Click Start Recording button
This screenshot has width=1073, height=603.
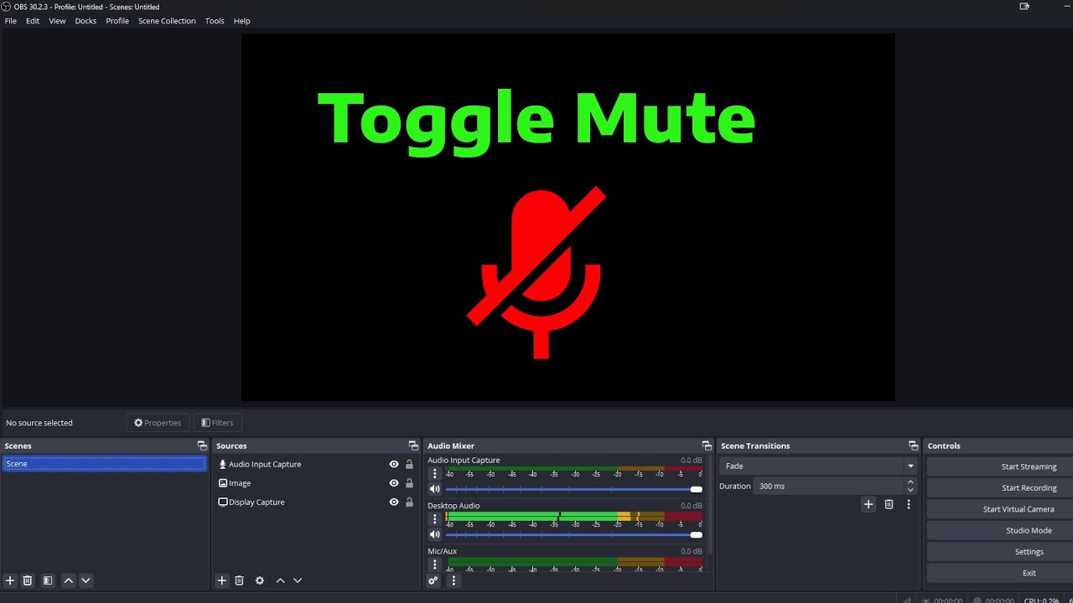click(999, 487)
